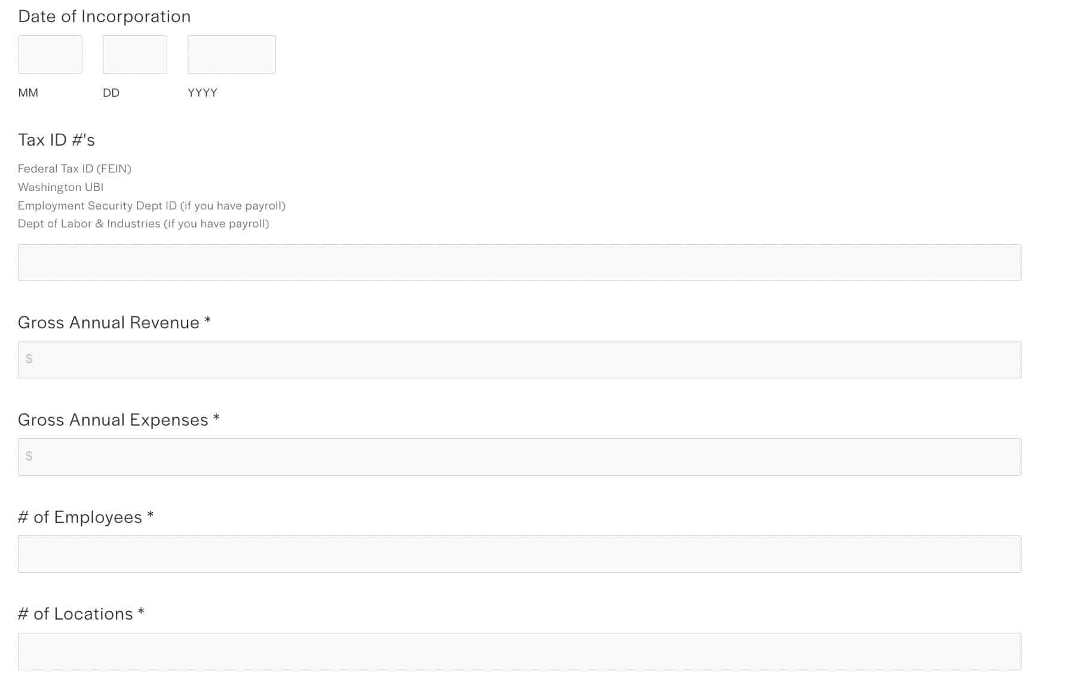Click the Federal Tax ID (FEIN) text
Screen dimensions: 1067x690
coord(75,169)
